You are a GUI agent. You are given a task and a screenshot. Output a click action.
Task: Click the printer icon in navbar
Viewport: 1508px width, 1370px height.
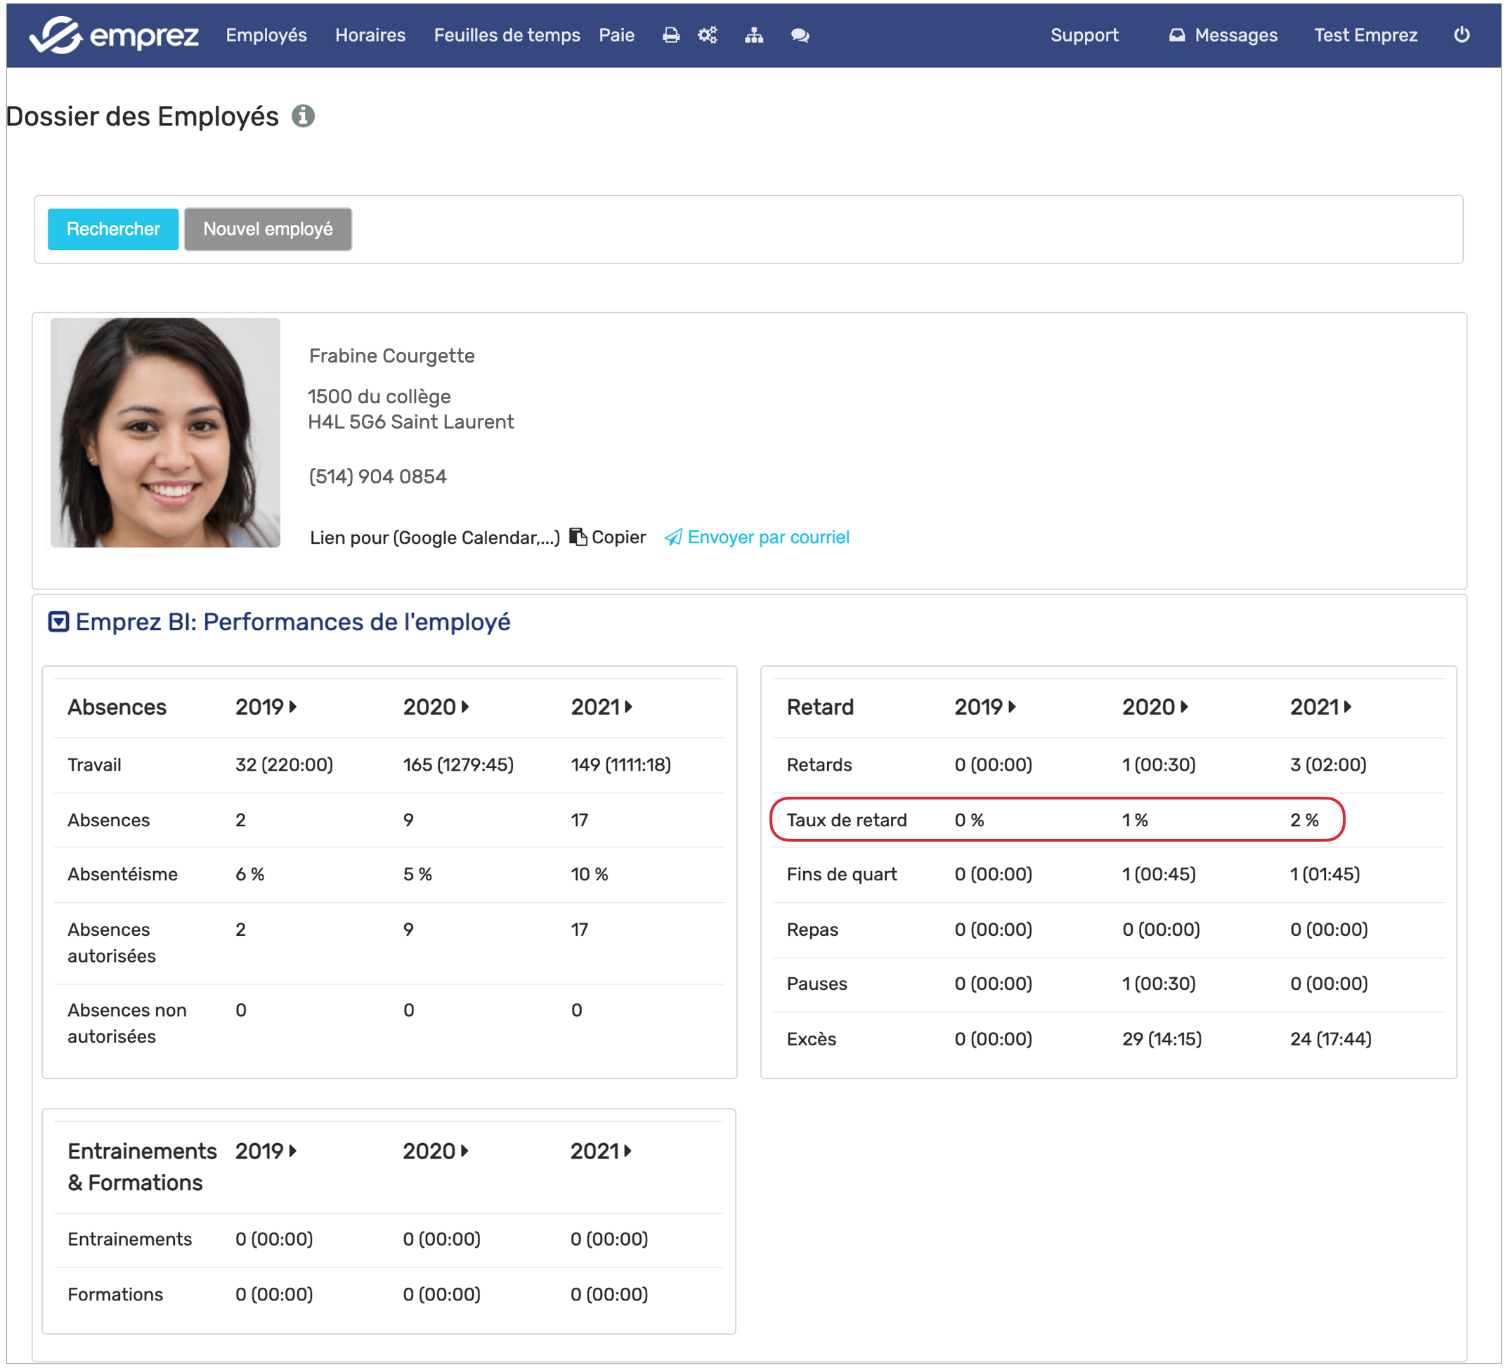point(671,35)
